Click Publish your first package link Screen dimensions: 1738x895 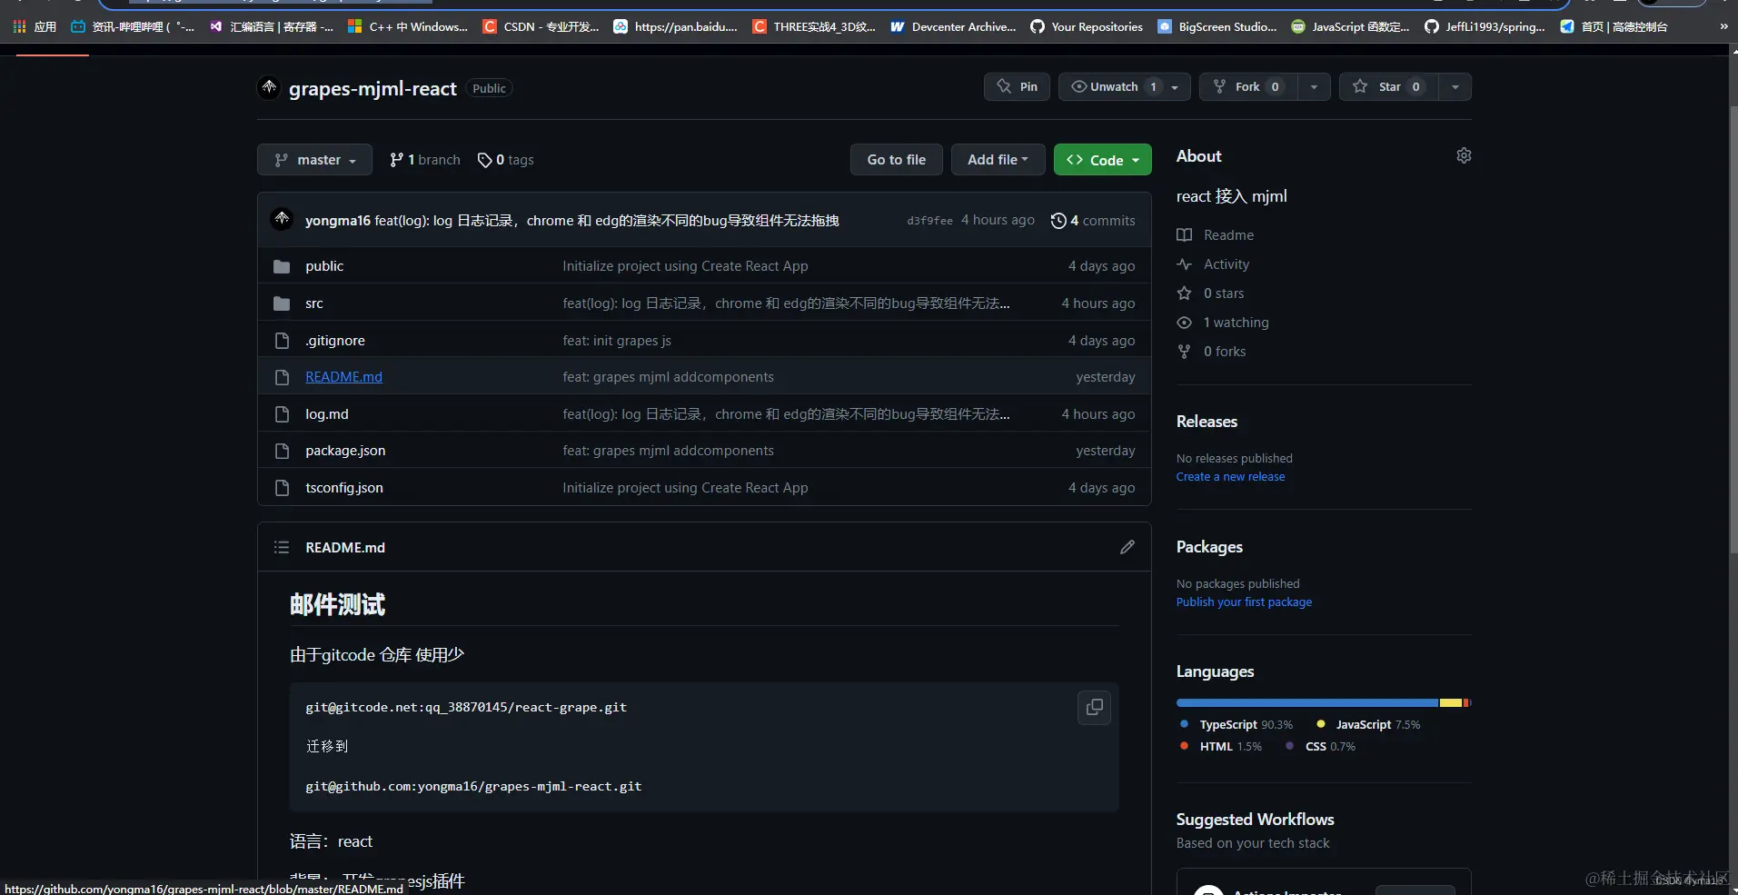[1244, 602]
